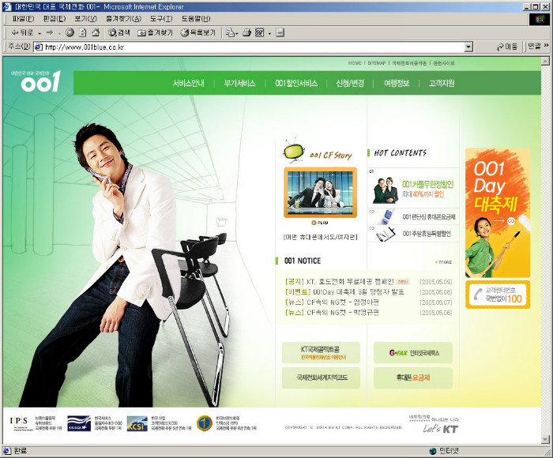The image size is (553, 458).
Task: Click the more link in 001 NOTICE
Action: point(444,262)
